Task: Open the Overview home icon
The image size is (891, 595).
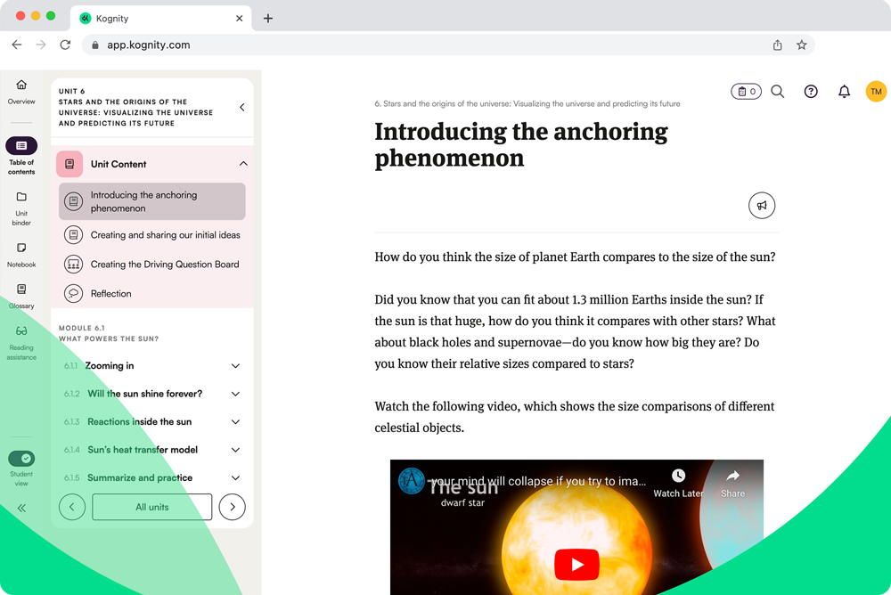Action: (x=21, y=86)
